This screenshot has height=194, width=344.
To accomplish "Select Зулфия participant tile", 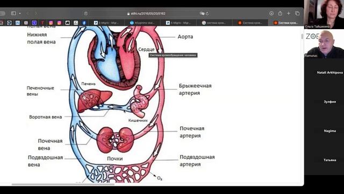I will 324,102.
